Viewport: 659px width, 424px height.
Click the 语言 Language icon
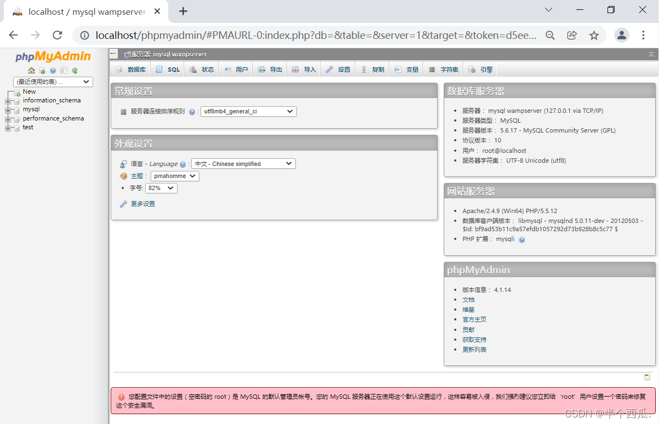tap(123, 164)
